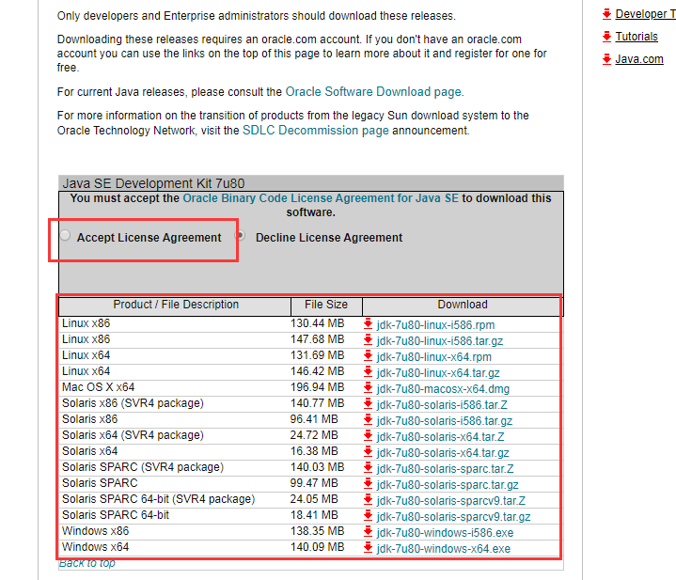The image size is (676, 580).
Task: Download jdk-7u80-windows-x64.exe file
Action: click(x=443, y=549)
